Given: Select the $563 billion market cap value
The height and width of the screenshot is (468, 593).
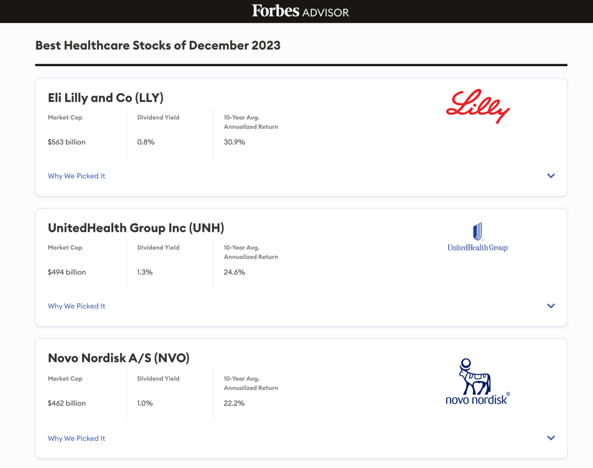Looking at the screenshot, I should point(67,142).
